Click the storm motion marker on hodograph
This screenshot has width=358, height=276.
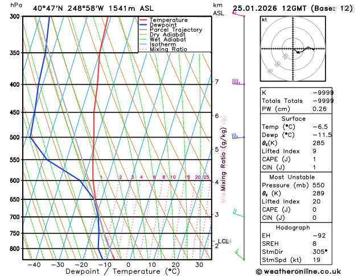tap(298, 52)
